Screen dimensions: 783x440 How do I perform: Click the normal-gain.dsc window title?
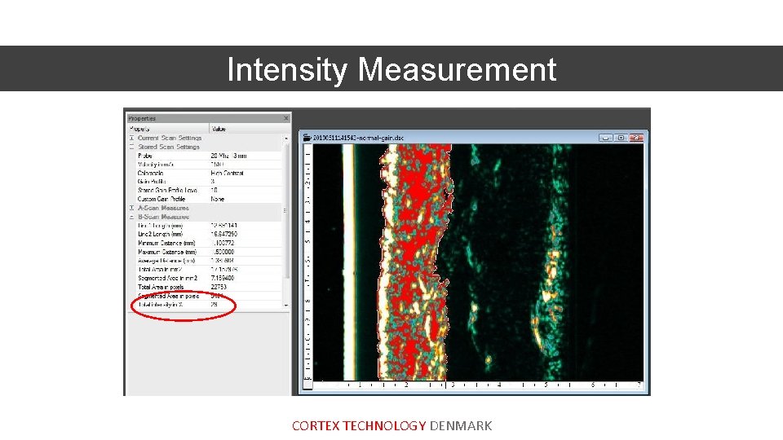(358, 138)
